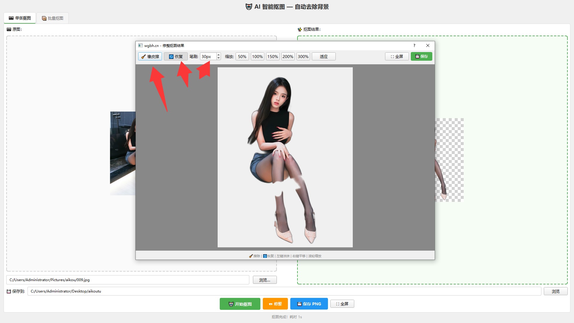Switch to the 批量抠图 tab
Viewport: 574px width, 323px height.
tap(53, 18)
